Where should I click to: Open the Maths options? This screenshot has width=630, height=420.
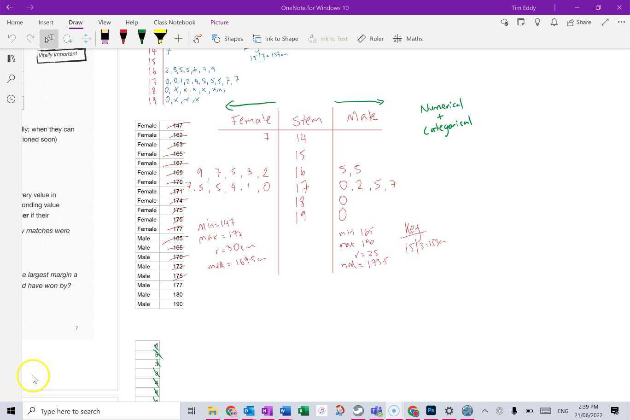click(408, 39)
